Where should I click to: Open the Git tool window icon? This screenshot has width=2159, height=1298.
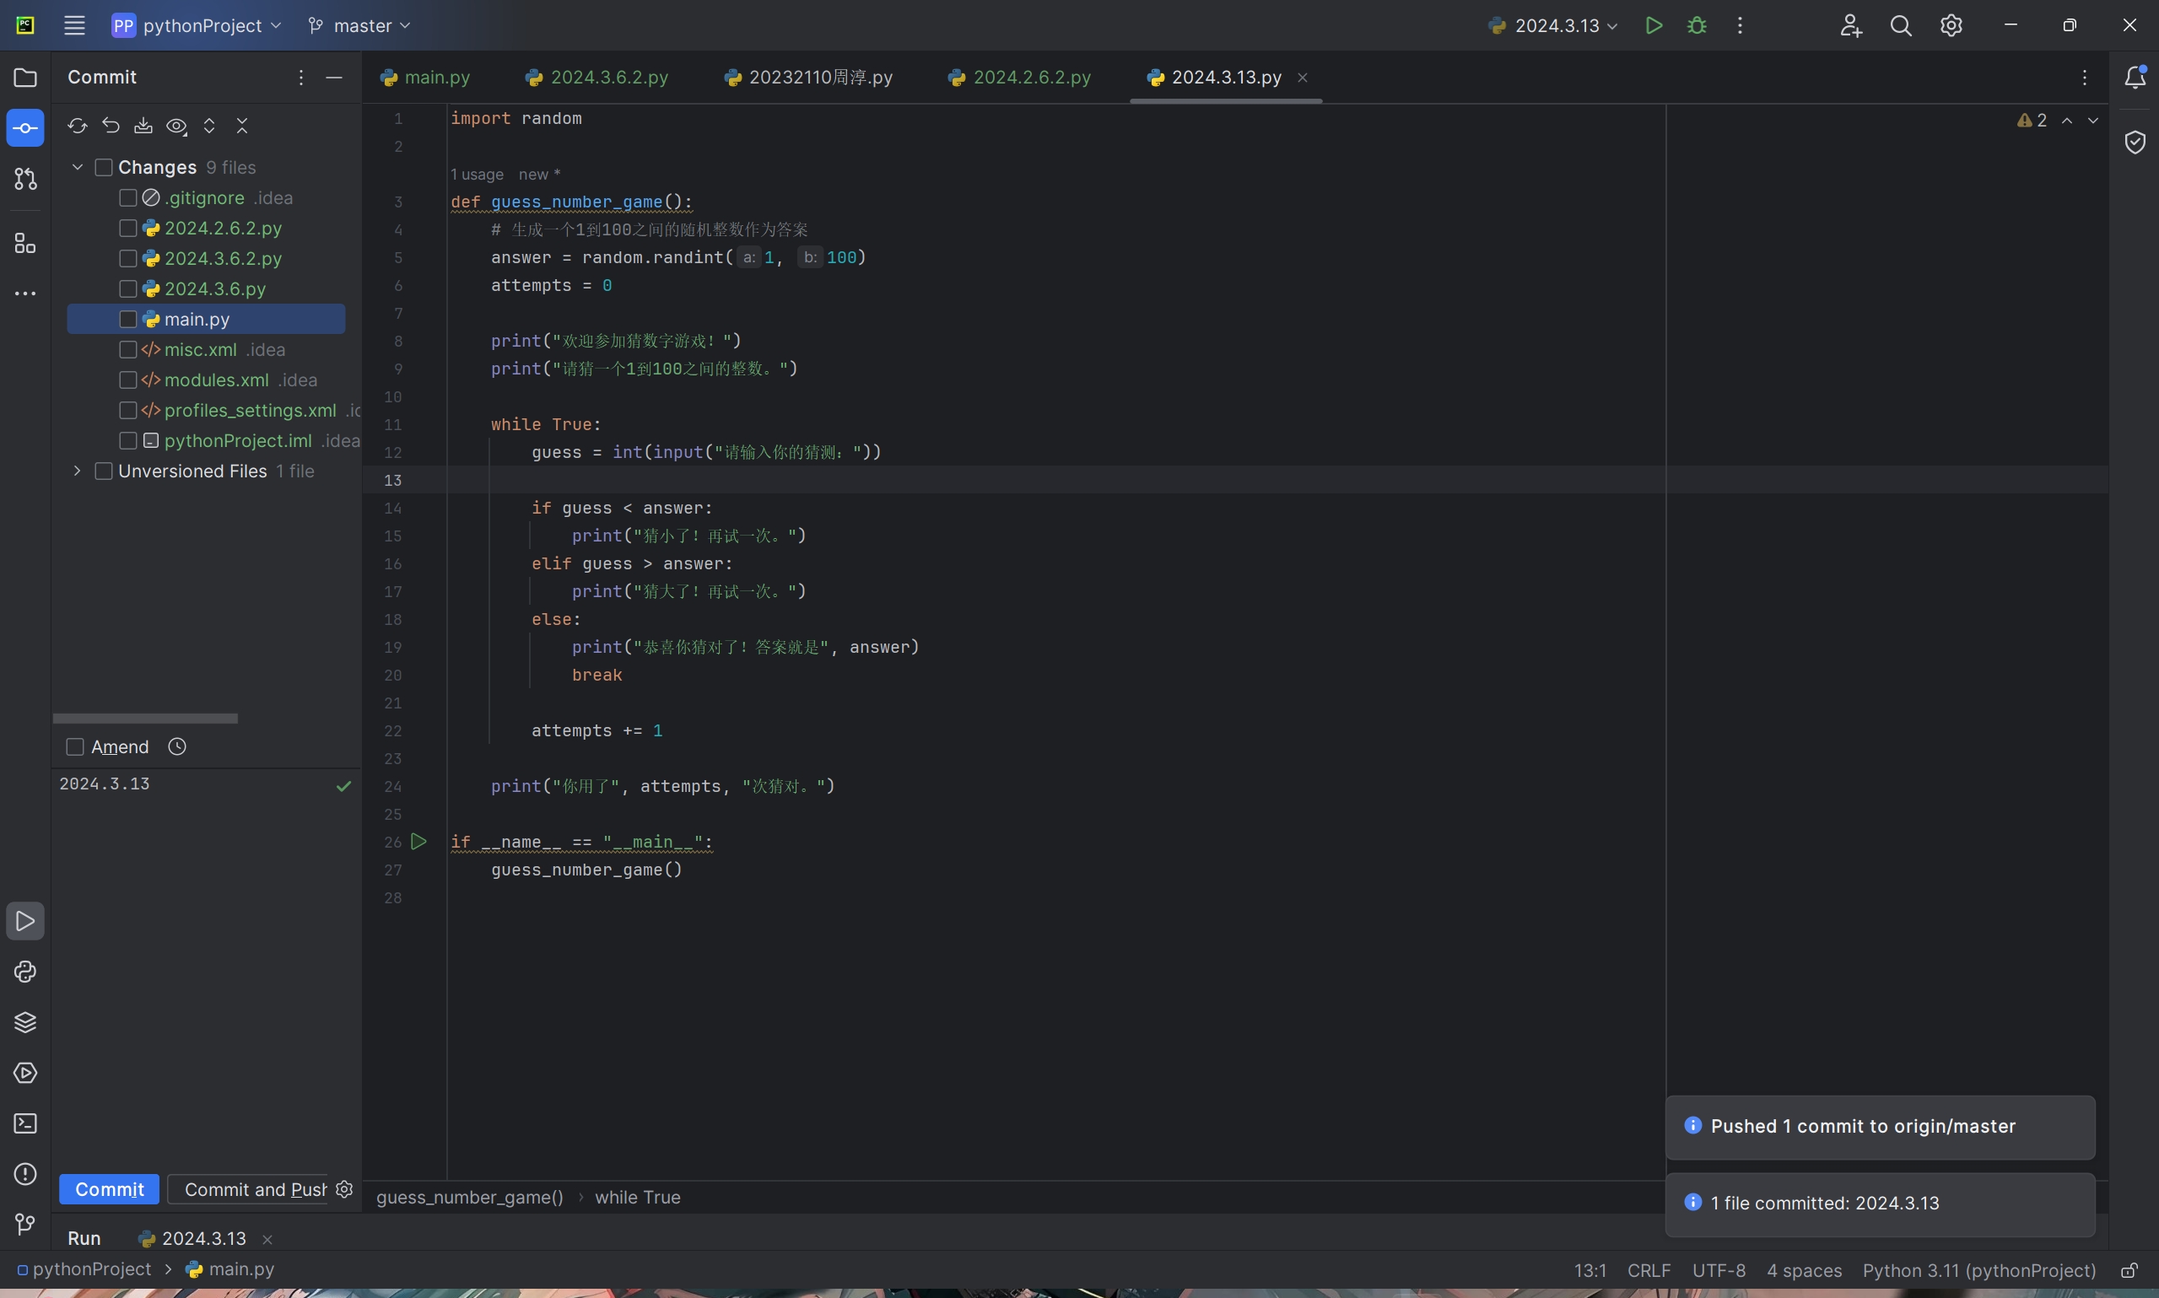(25, 1224)
